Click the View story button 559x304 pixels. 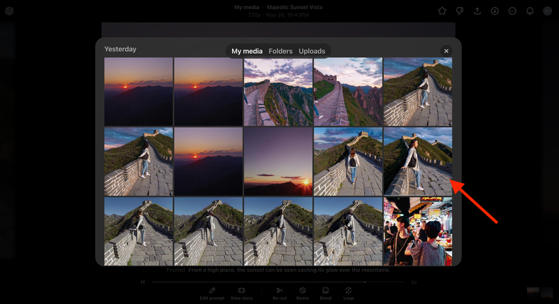point(241,294)
